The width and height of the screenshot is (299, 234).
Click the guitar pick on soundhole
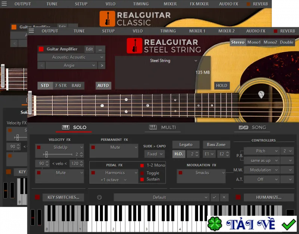(261, 95)
